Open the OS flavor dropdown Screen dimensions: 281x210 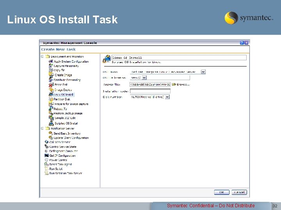(203, 72)
